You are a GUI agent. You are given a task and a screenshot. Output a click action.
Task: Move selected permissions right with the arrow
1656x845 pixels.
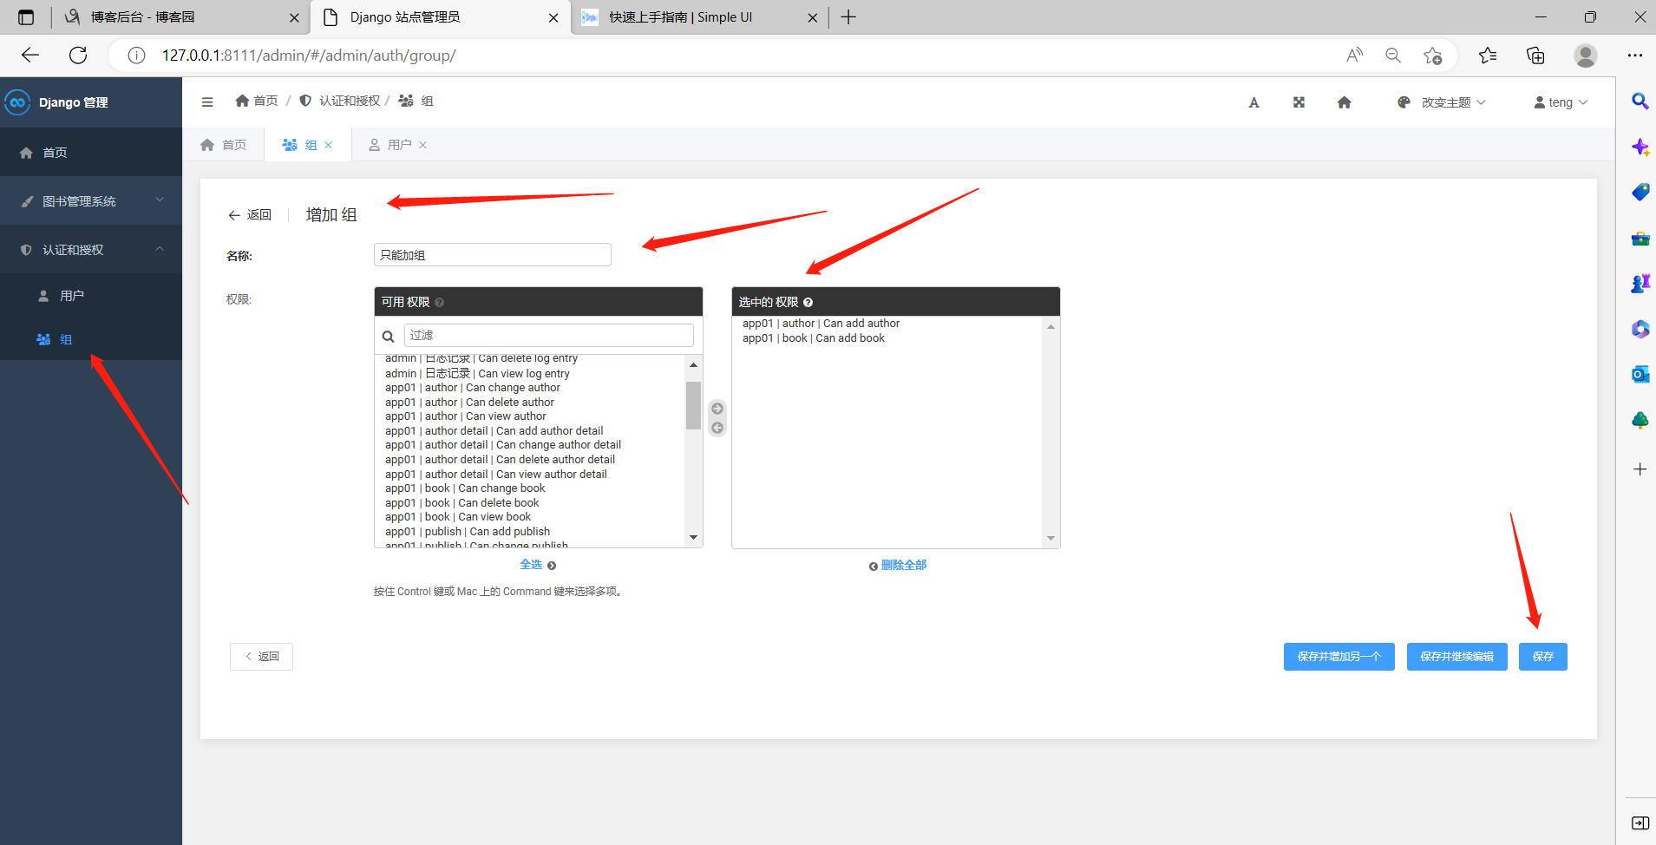pyautogui.click(x=717, y=409)
